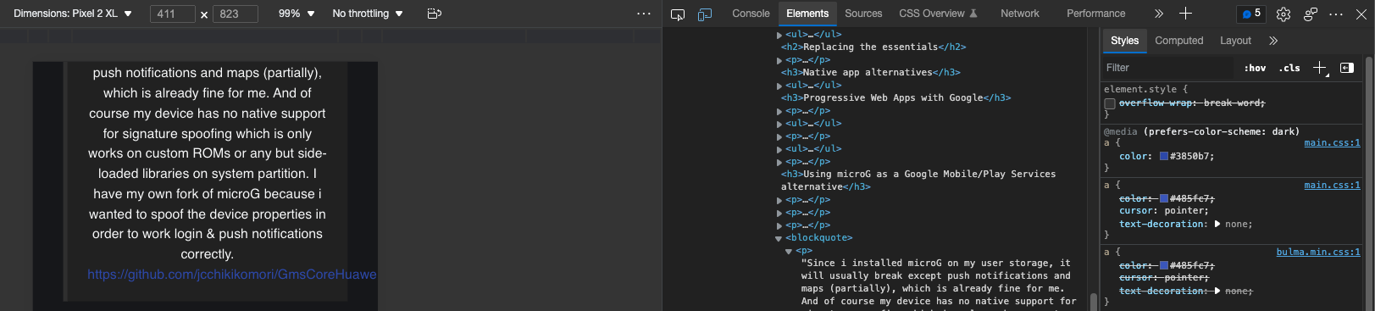Click the rotate screen icon in device toolbar
The width and height of the screenshot is (1375, 311).
tap(435, 14)
